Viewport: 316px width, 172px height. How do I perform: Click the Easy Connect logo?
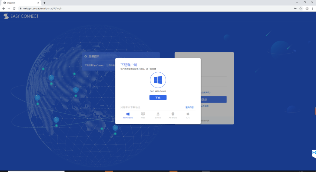click(21, 16)
